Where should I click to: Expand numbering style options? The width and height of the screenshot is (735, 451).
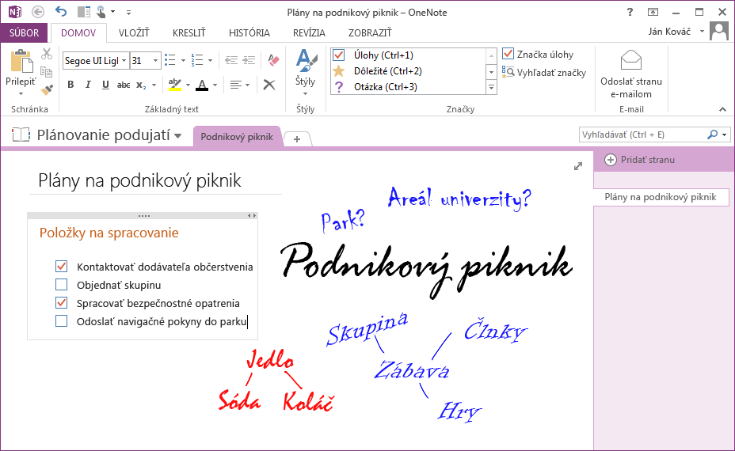pyautogui.click(x=211, y=60)
